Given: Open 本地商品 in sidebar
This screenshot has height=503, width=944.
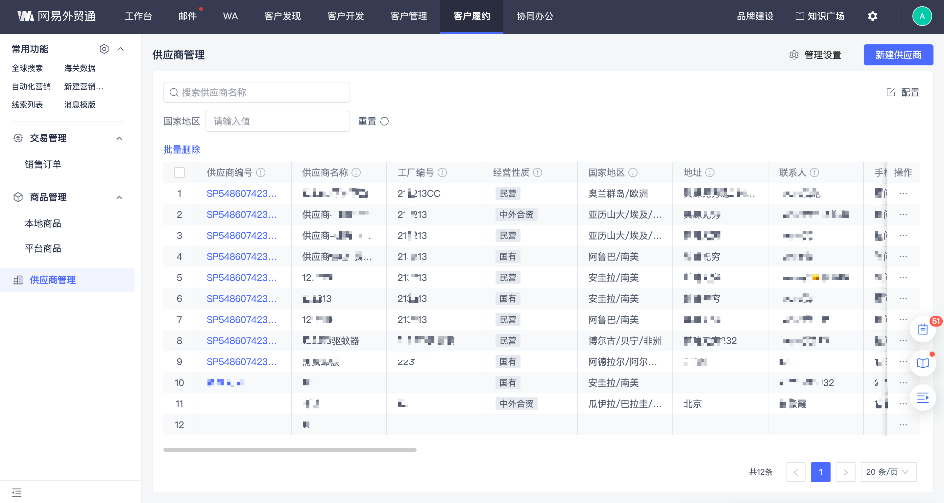Looking at the screenshot, I should click(x=43, y=223).
